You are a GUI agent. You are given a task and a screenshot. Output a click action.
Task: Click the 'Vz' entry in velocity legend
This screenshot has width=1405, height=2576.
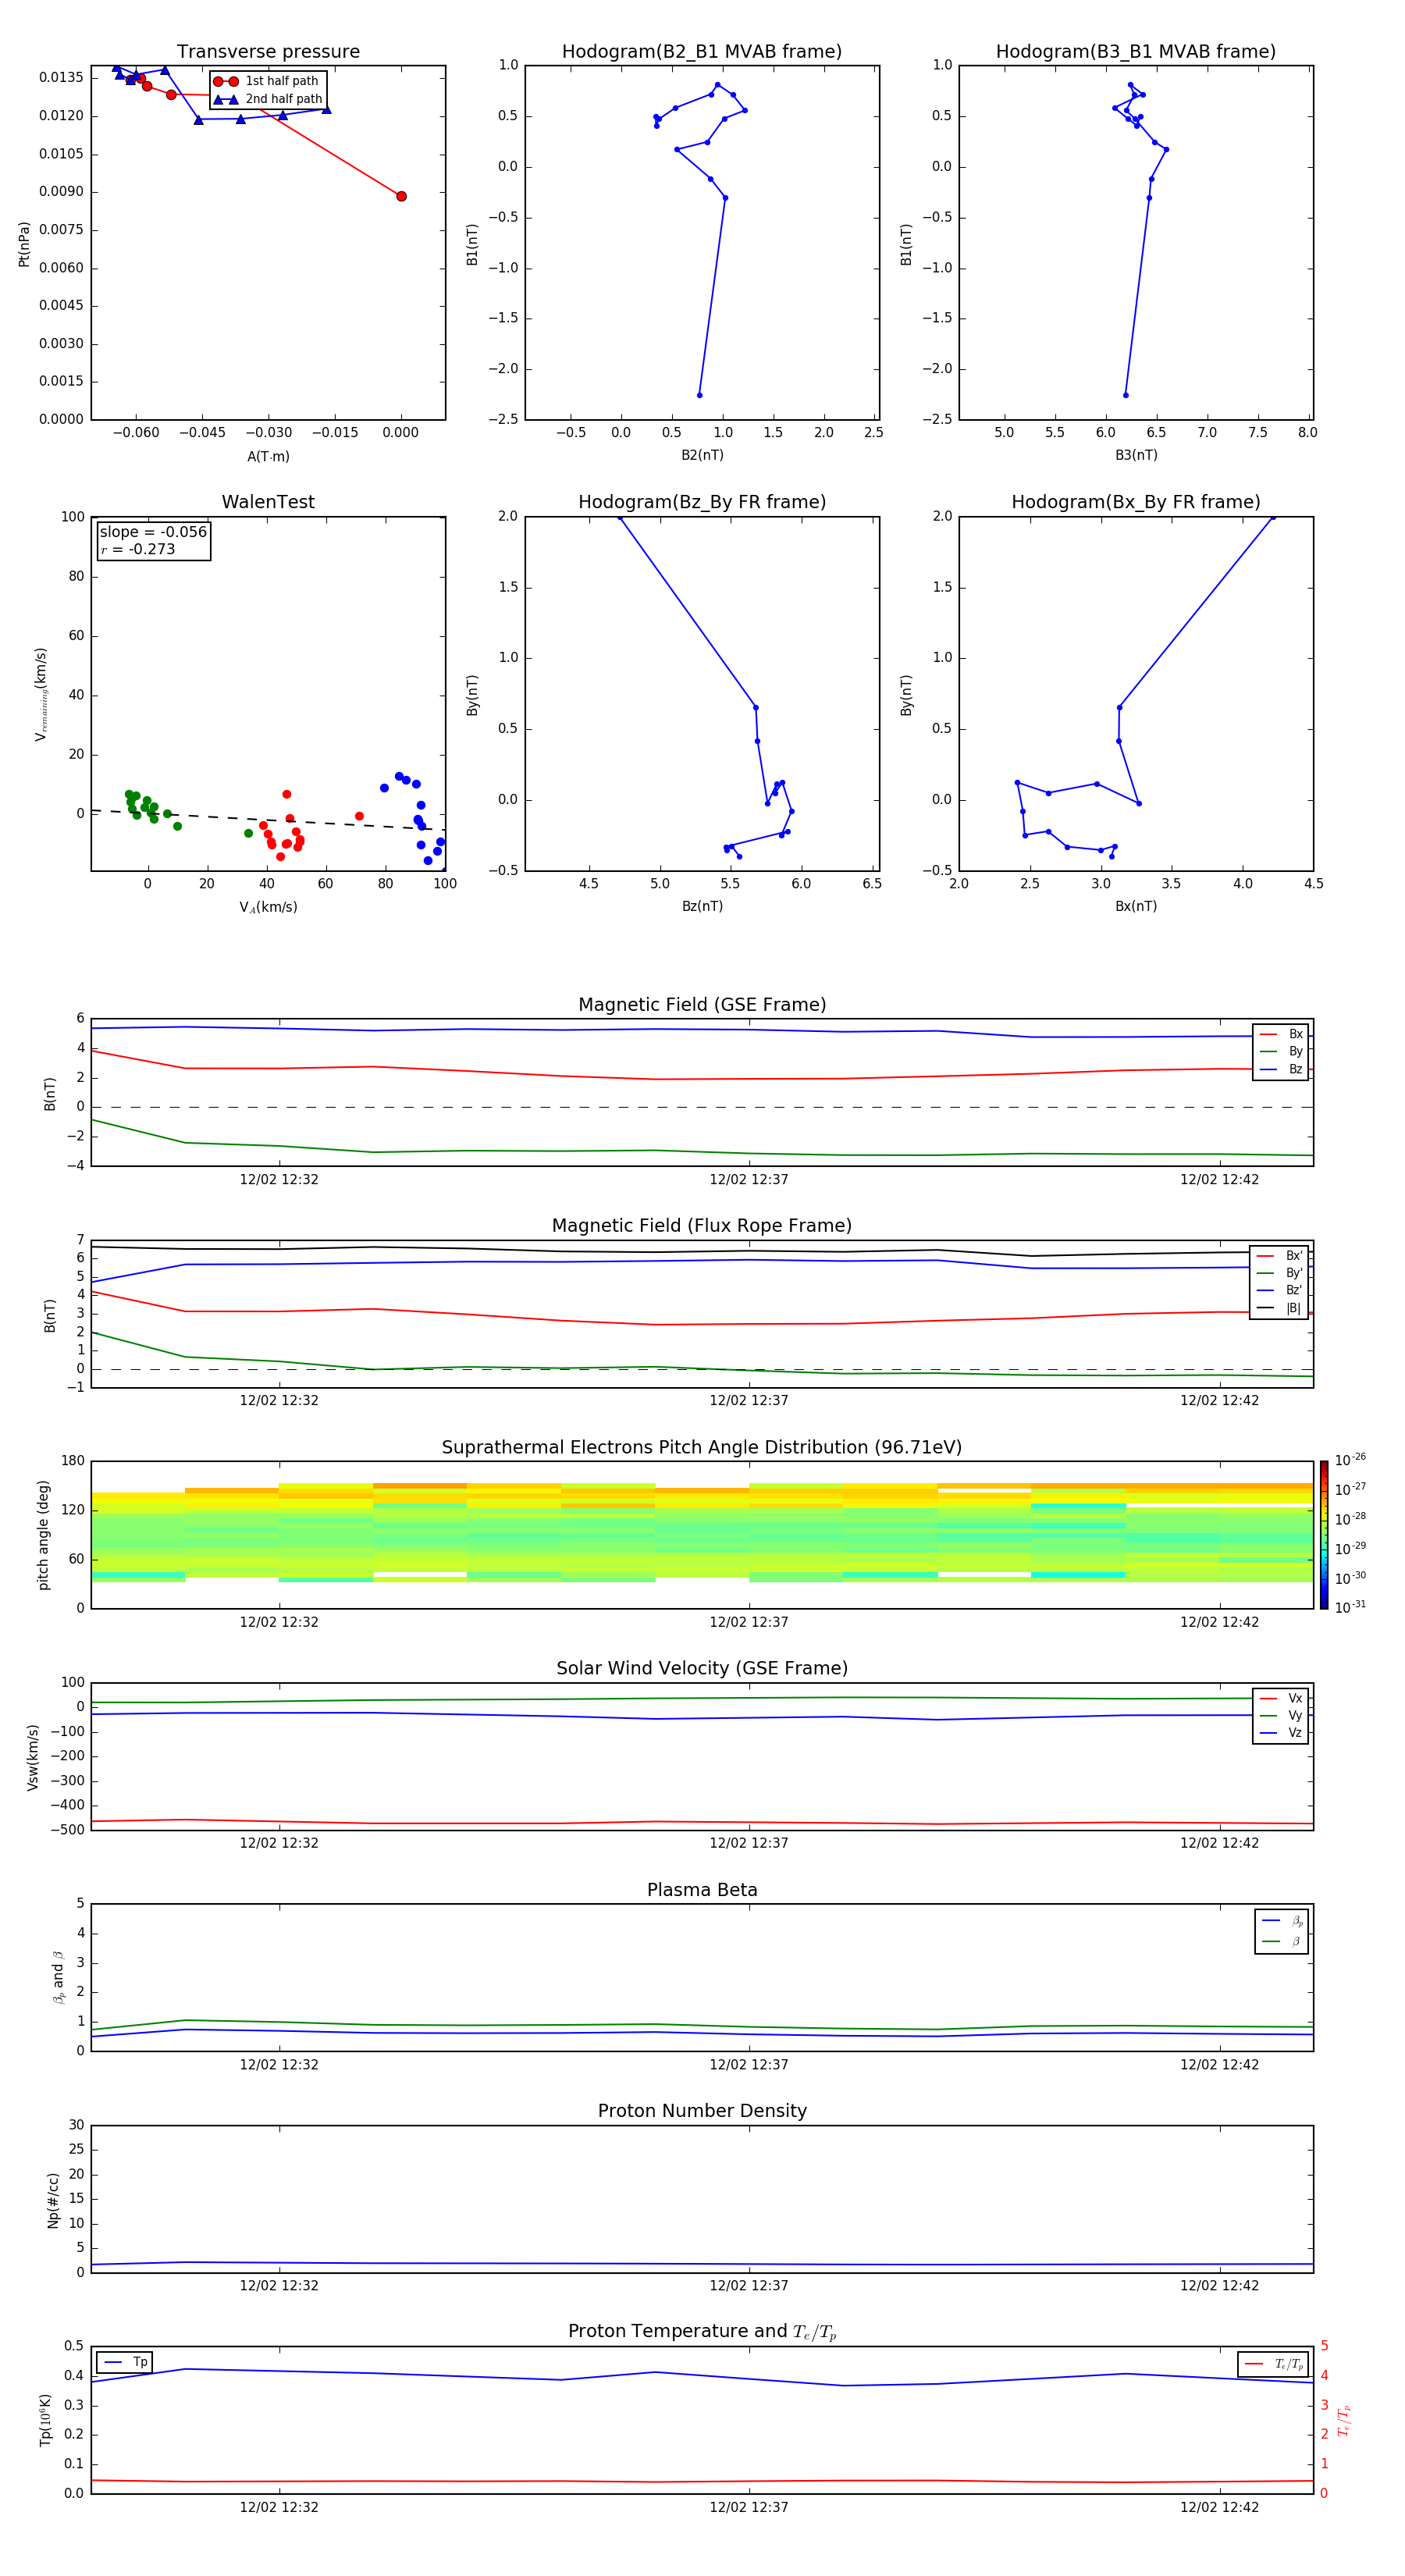point(1282,1733)
